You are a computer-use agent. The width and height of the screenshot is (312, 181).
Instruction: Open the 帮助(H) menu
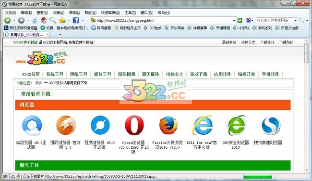click(x=164, y=13)
